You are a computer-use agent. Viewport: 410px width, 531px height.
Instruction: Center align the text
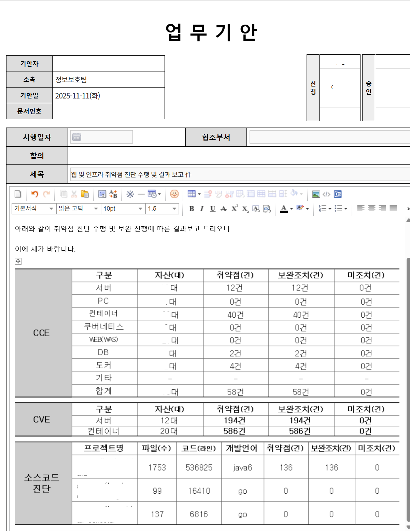click(x=372, y=209)
